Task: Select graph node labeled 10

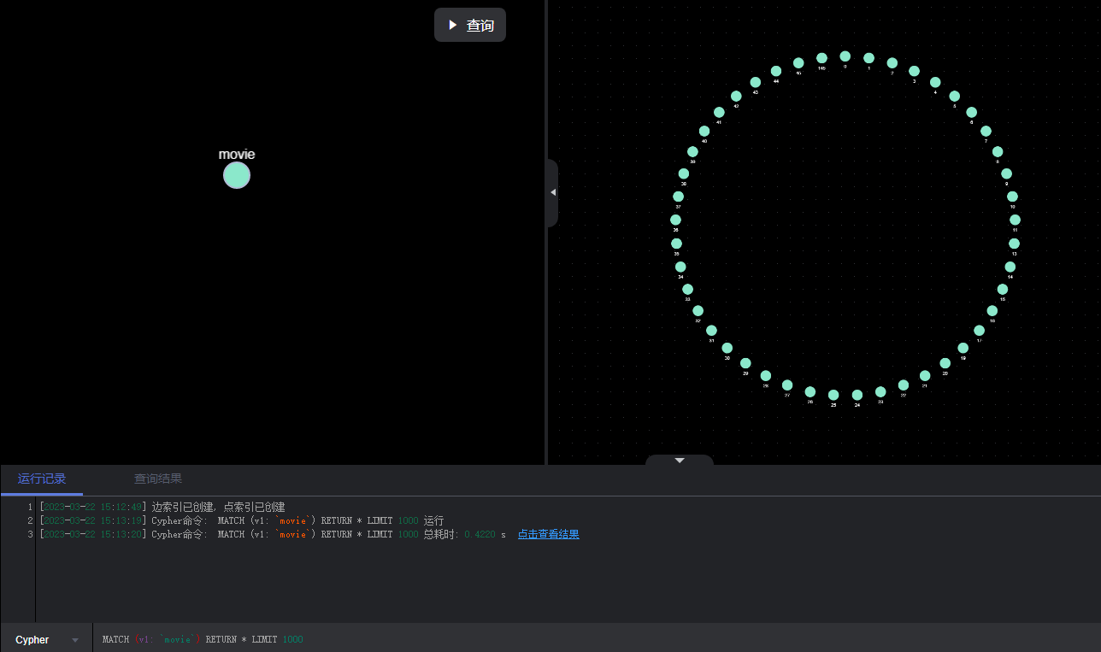Action: tap(1012, 197)
